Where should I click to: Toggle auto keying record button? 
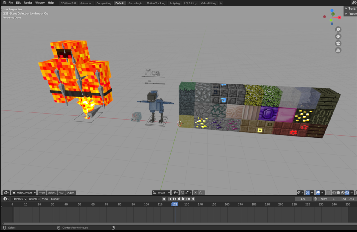point(164,199)
